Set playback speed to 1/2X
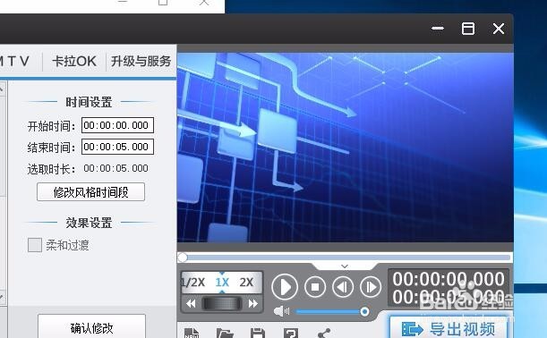The width and height of the screenshot is (547, 338). click(193, 282)
